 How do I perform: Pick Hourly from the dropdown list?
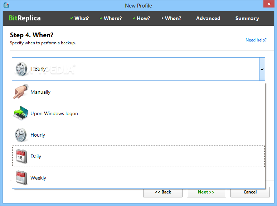tap(138, 135)
